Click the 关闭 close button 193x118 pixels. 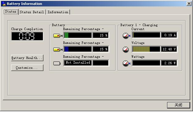179,105
